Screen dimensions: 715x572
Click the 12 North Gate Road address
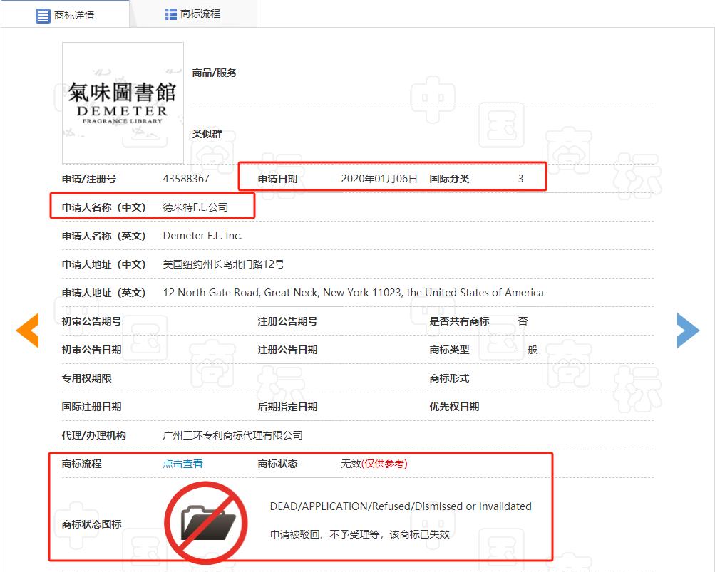[x=353, y=293]
